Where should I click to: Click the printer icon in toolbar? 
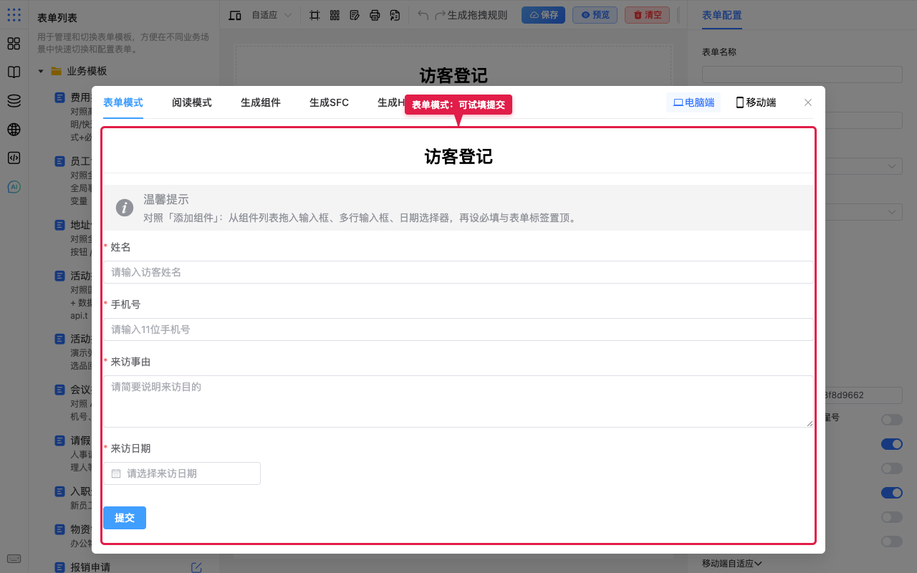pyautogui.click(x=375, y=15)
